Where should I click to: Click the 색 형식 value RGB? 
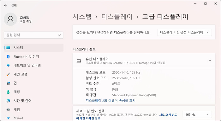115,89
